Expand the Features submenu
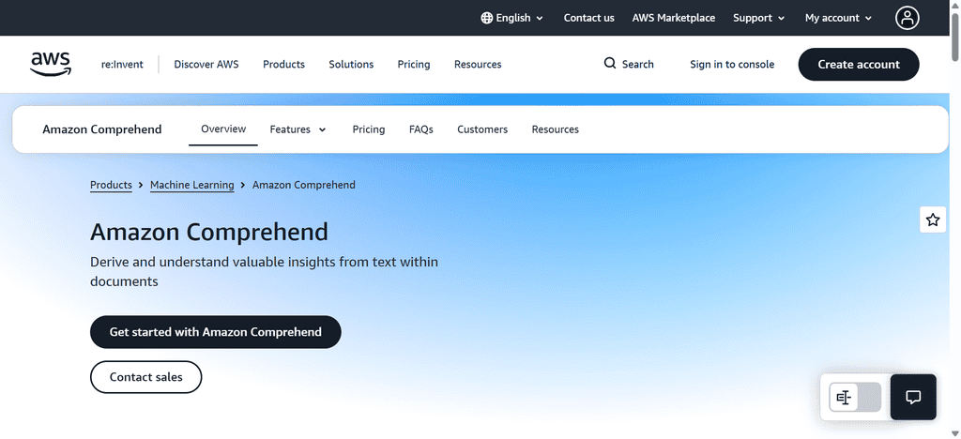961x439 pixels. (297, 129)
